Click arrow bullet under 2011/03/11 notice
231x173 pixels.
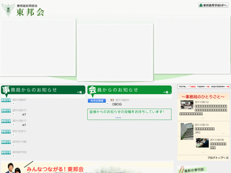[14, 135]
